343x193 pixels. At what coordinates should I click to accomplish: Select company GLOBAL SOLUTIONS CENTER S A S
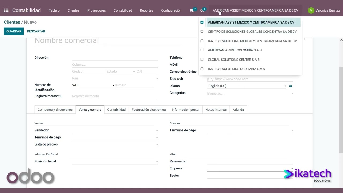234,60
